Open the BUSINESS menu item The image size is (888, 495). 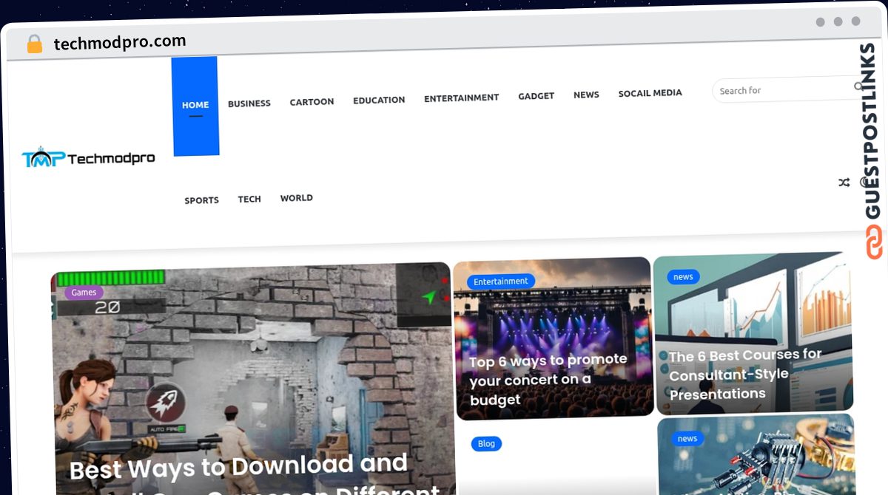[249, 103]
